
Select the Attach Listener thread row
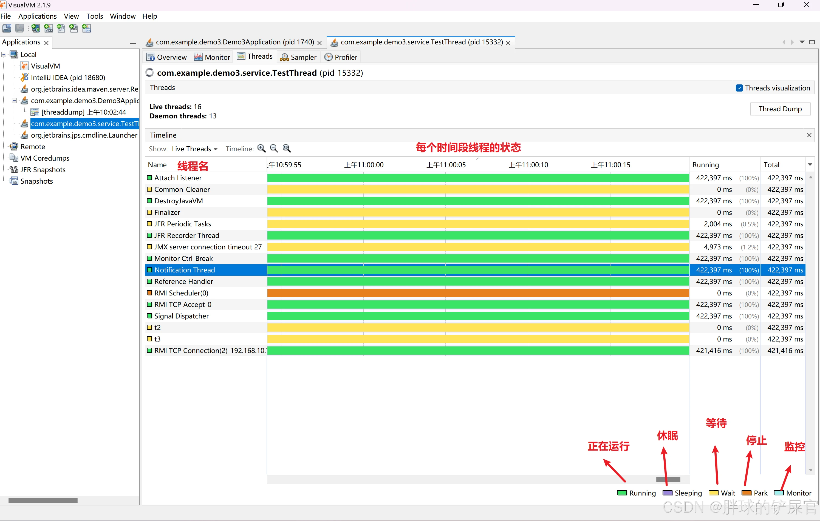pyautogui.click(x=475, y=178)
